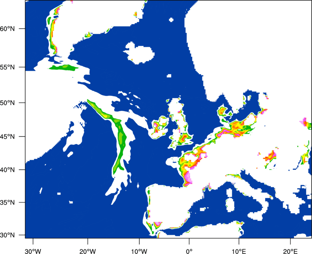Click the green patch near 55°N label
The width and height of the screenshot is (312, 254).
coord(64,68)
